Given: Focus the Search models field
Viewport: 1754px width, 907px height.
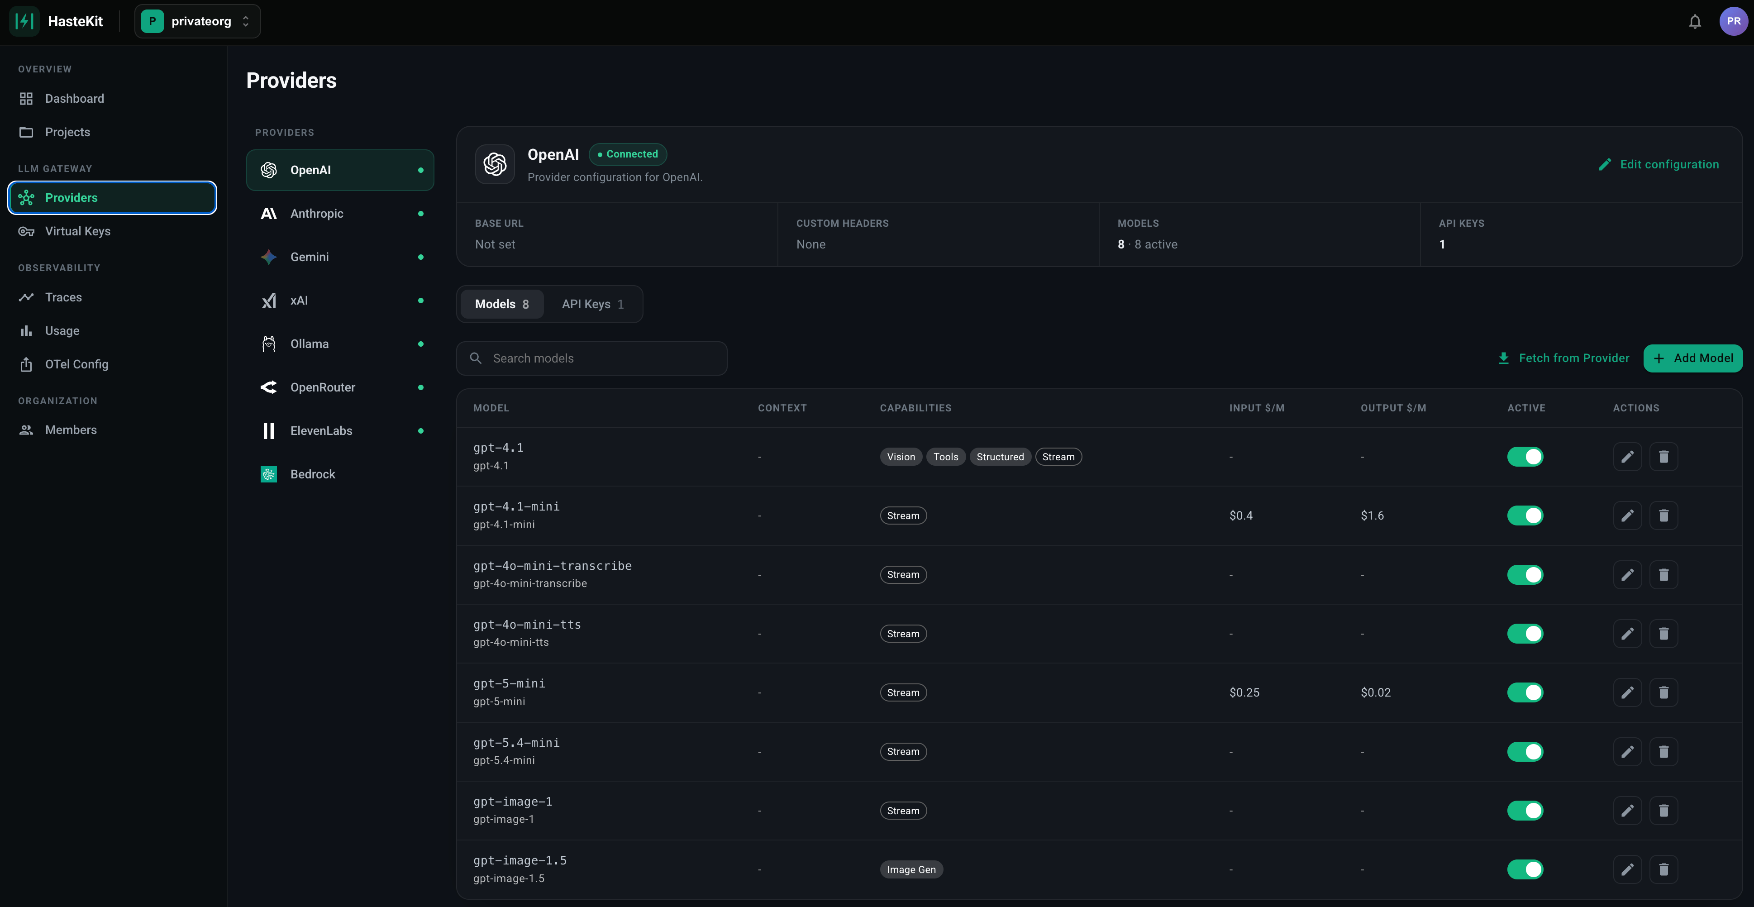Looking at the screenshot, I should 592,358.
